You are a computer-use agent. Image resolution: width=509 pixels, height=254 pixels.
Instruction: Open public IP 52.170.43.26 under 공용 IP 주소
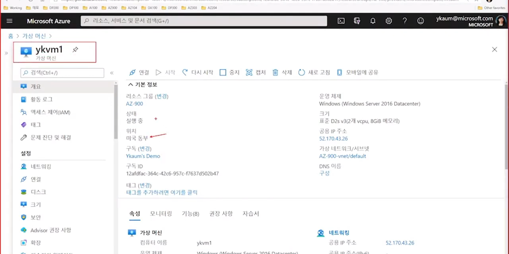point(333,139)
